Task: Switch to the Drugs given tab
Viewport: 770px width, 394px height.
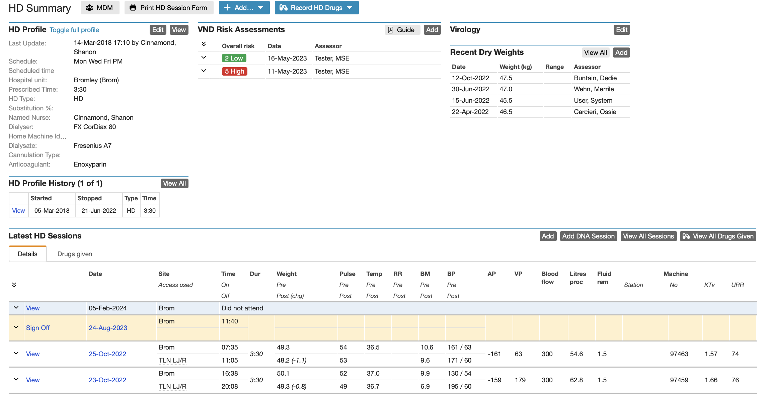Action: [74, 254]
